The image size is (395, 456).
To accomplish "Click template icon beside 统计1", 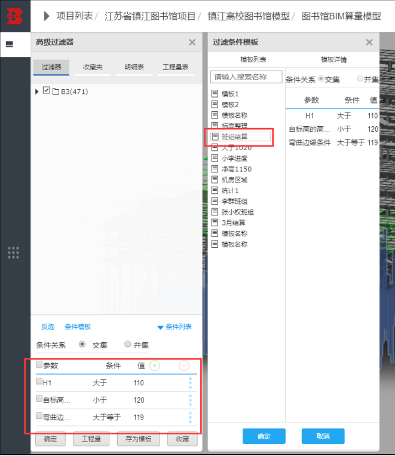I will tap(215, 190).
